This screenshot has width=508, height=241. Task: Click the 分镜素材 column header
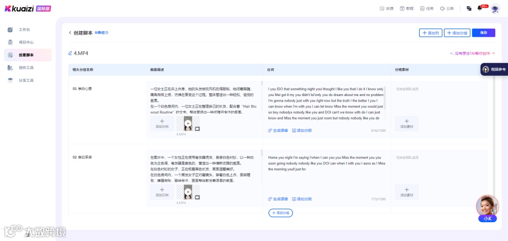coord(402,70)
